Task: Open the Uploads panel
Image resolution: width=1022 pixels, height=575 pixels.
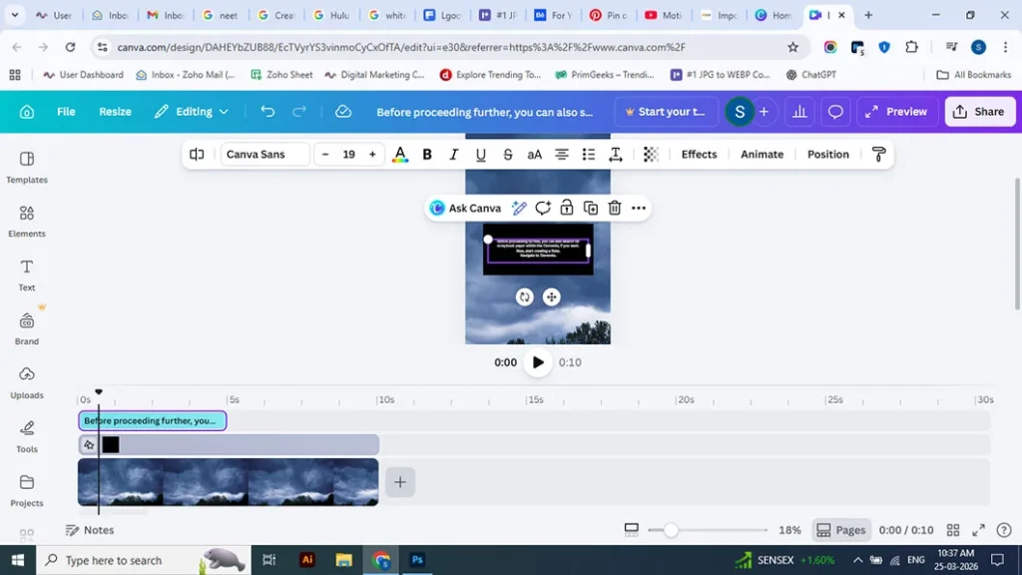Action: coord(26,384)
